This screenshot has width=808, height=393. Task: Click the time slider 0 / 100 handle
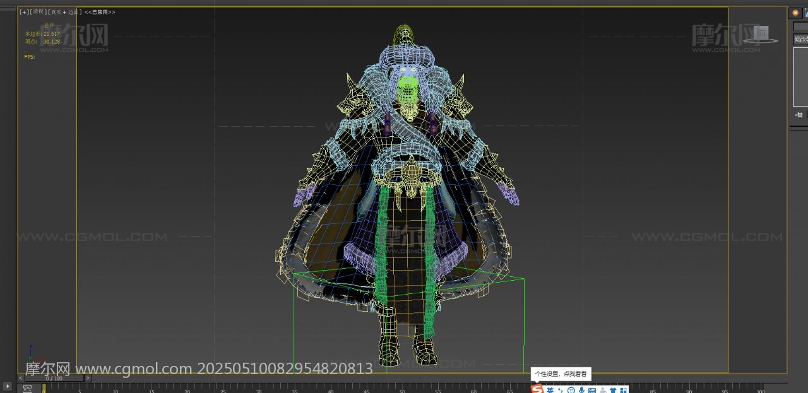click(x=54, y=378)
